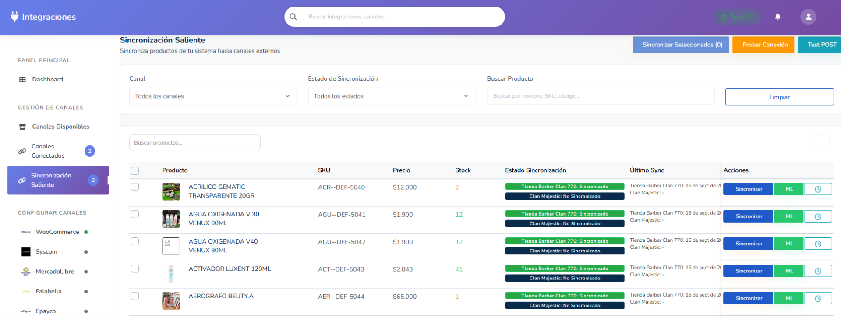Open sync history clock for AGUA OXIGENADA V 30

pos(818,216)
